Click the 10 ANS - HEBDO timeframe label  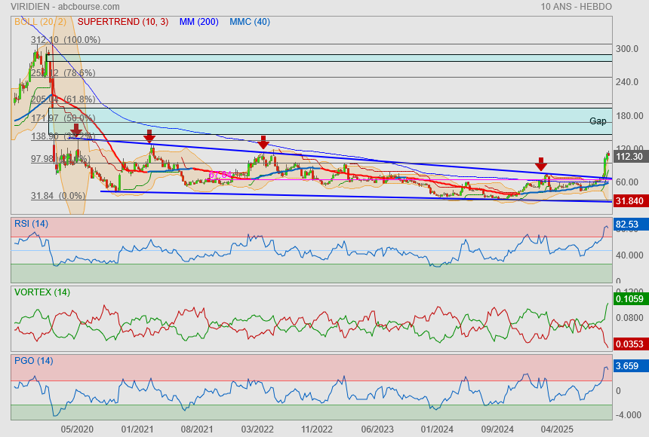(576, 6)
